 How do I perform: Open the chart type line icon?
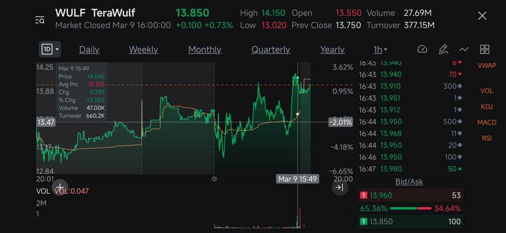(464, 49)
